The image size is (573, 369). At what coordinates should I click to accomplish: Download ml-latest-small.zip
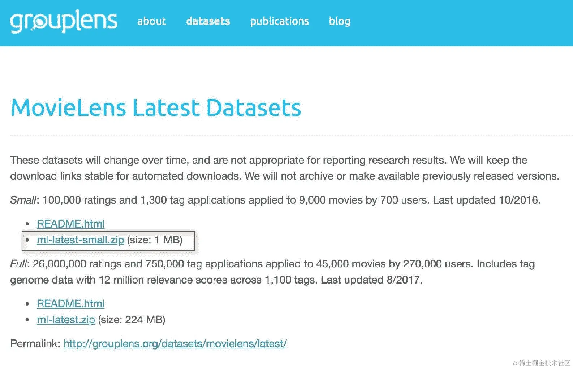pos(80,240)
